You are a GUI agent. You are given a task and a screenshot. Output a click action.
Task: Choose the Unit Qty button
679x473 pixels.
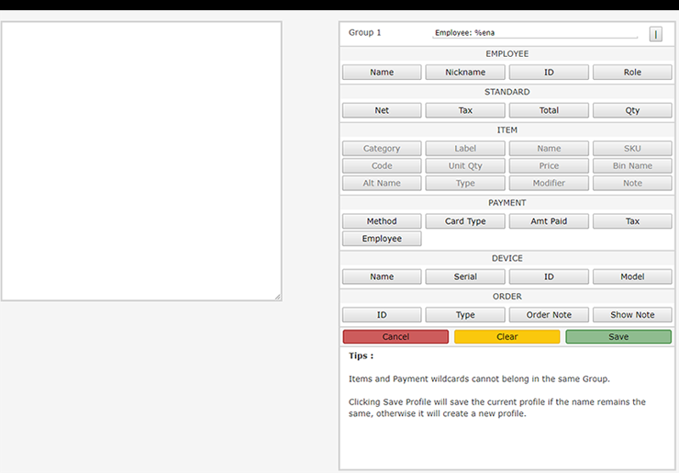point(465,166)
